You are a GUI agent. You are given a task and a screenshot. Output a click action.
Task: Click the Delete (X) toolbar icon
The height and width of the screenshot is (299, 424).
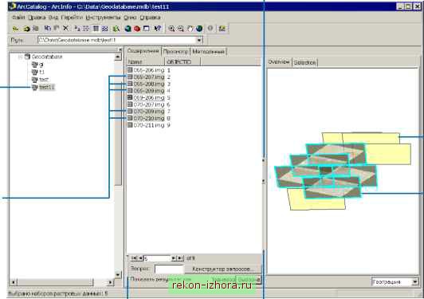[x=65, y=28]
